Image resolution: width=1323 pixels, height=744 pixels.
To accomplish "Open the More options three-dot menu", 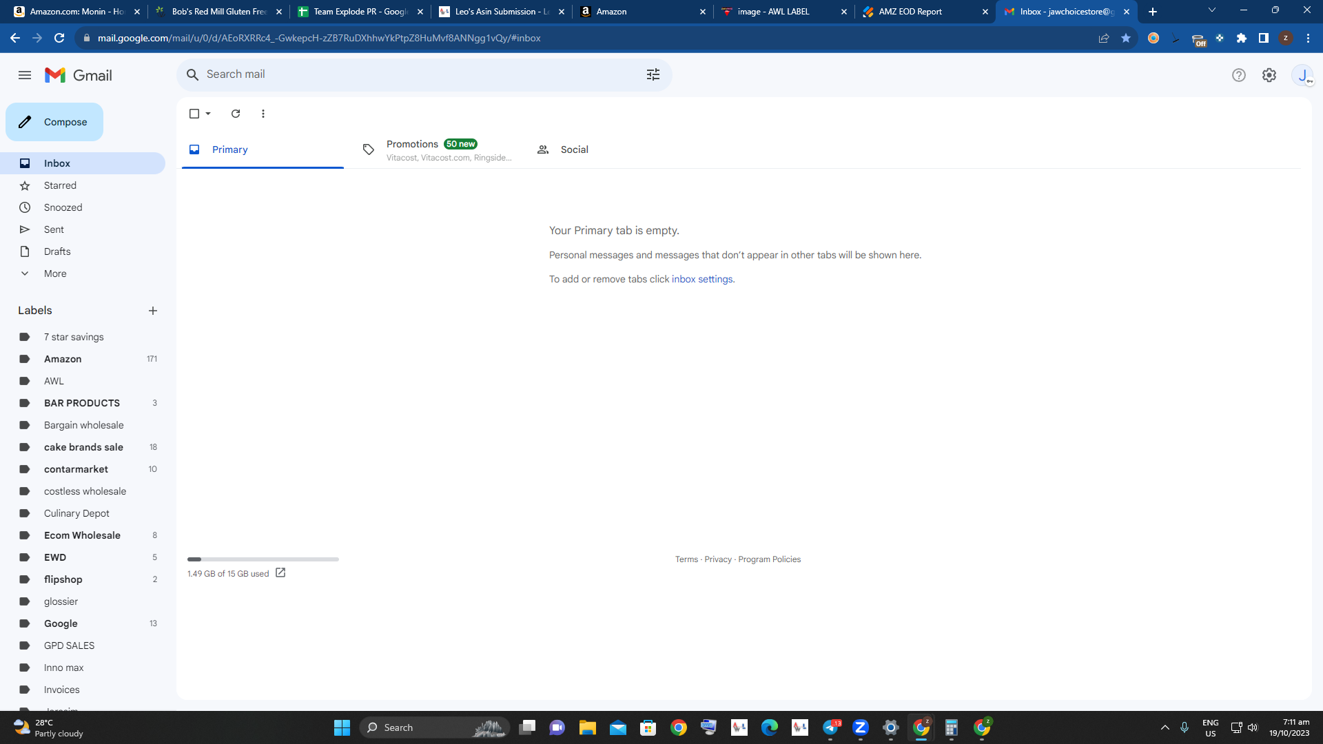I will tap(263, 114).
